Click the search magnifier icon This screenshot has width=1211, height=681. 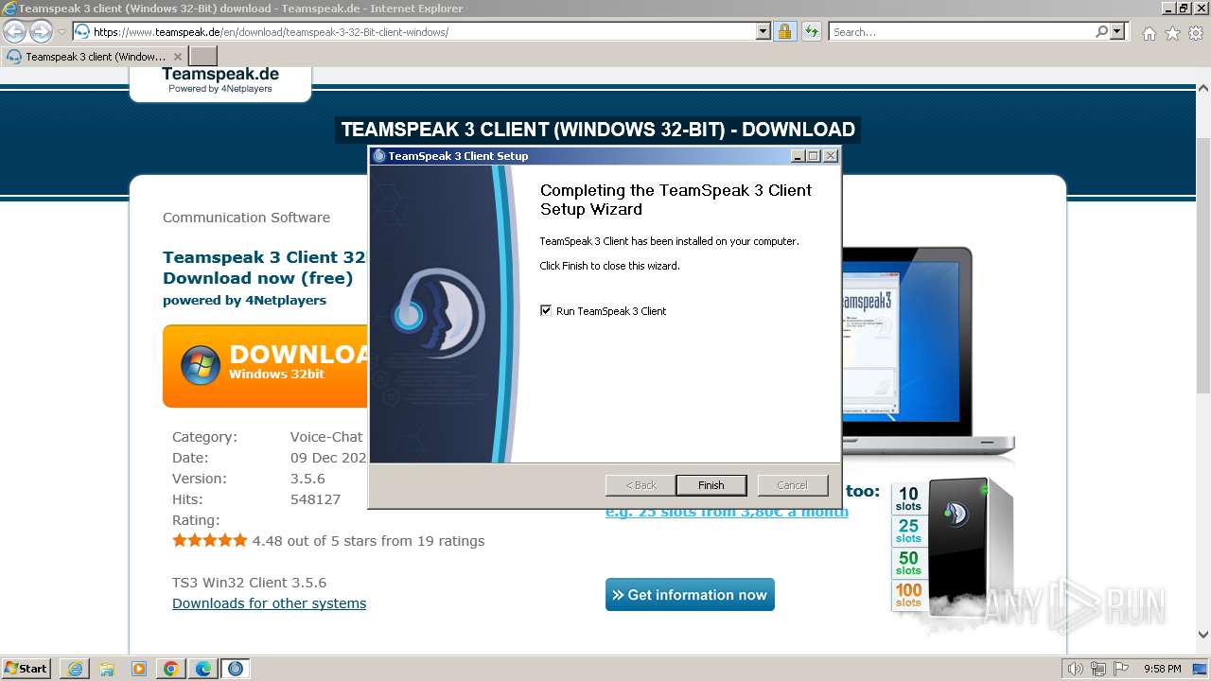coord(1101,31)
